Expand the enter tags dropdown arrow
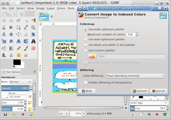The width and height of the screenshot is (171, 120). point(166,103)
